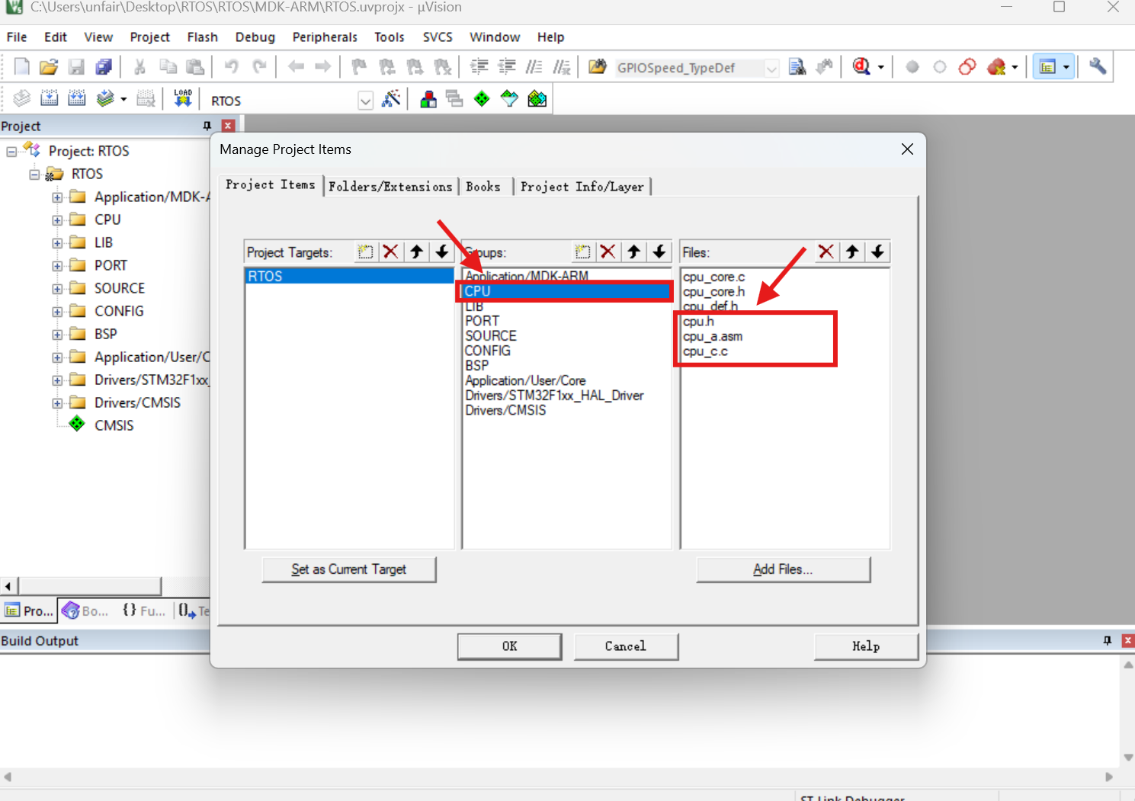Screen dimensions: 1135x801
Task: Open the window layout dropdown arrow
Action: pyautogui.click(x=1066, y=67)
